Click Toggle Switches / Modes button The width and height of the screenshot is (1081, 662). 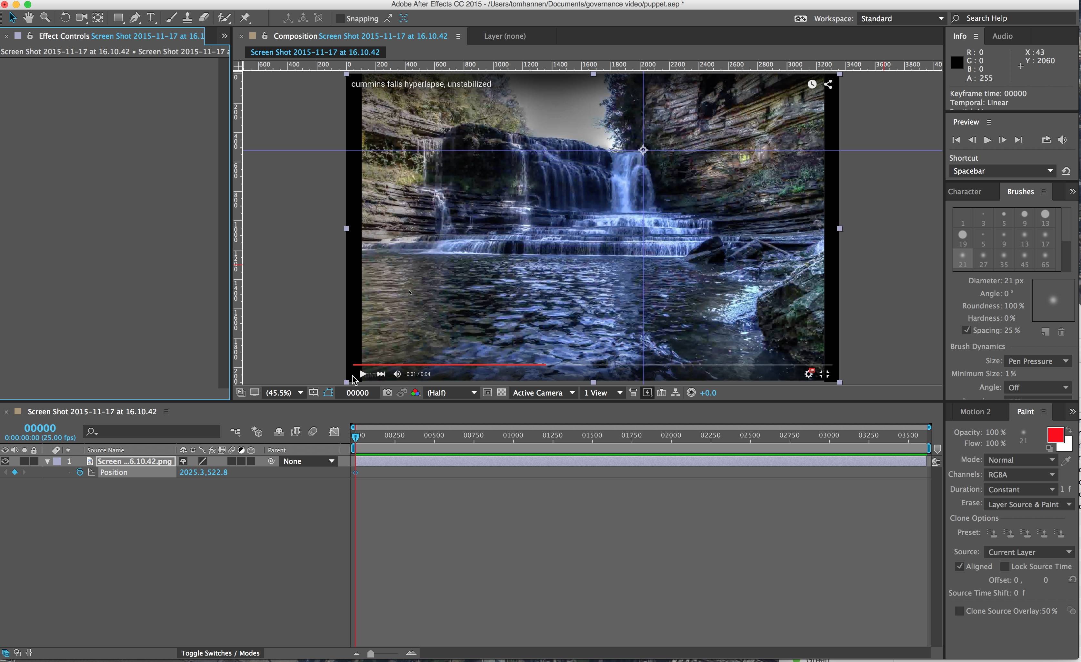pos(220,653)
